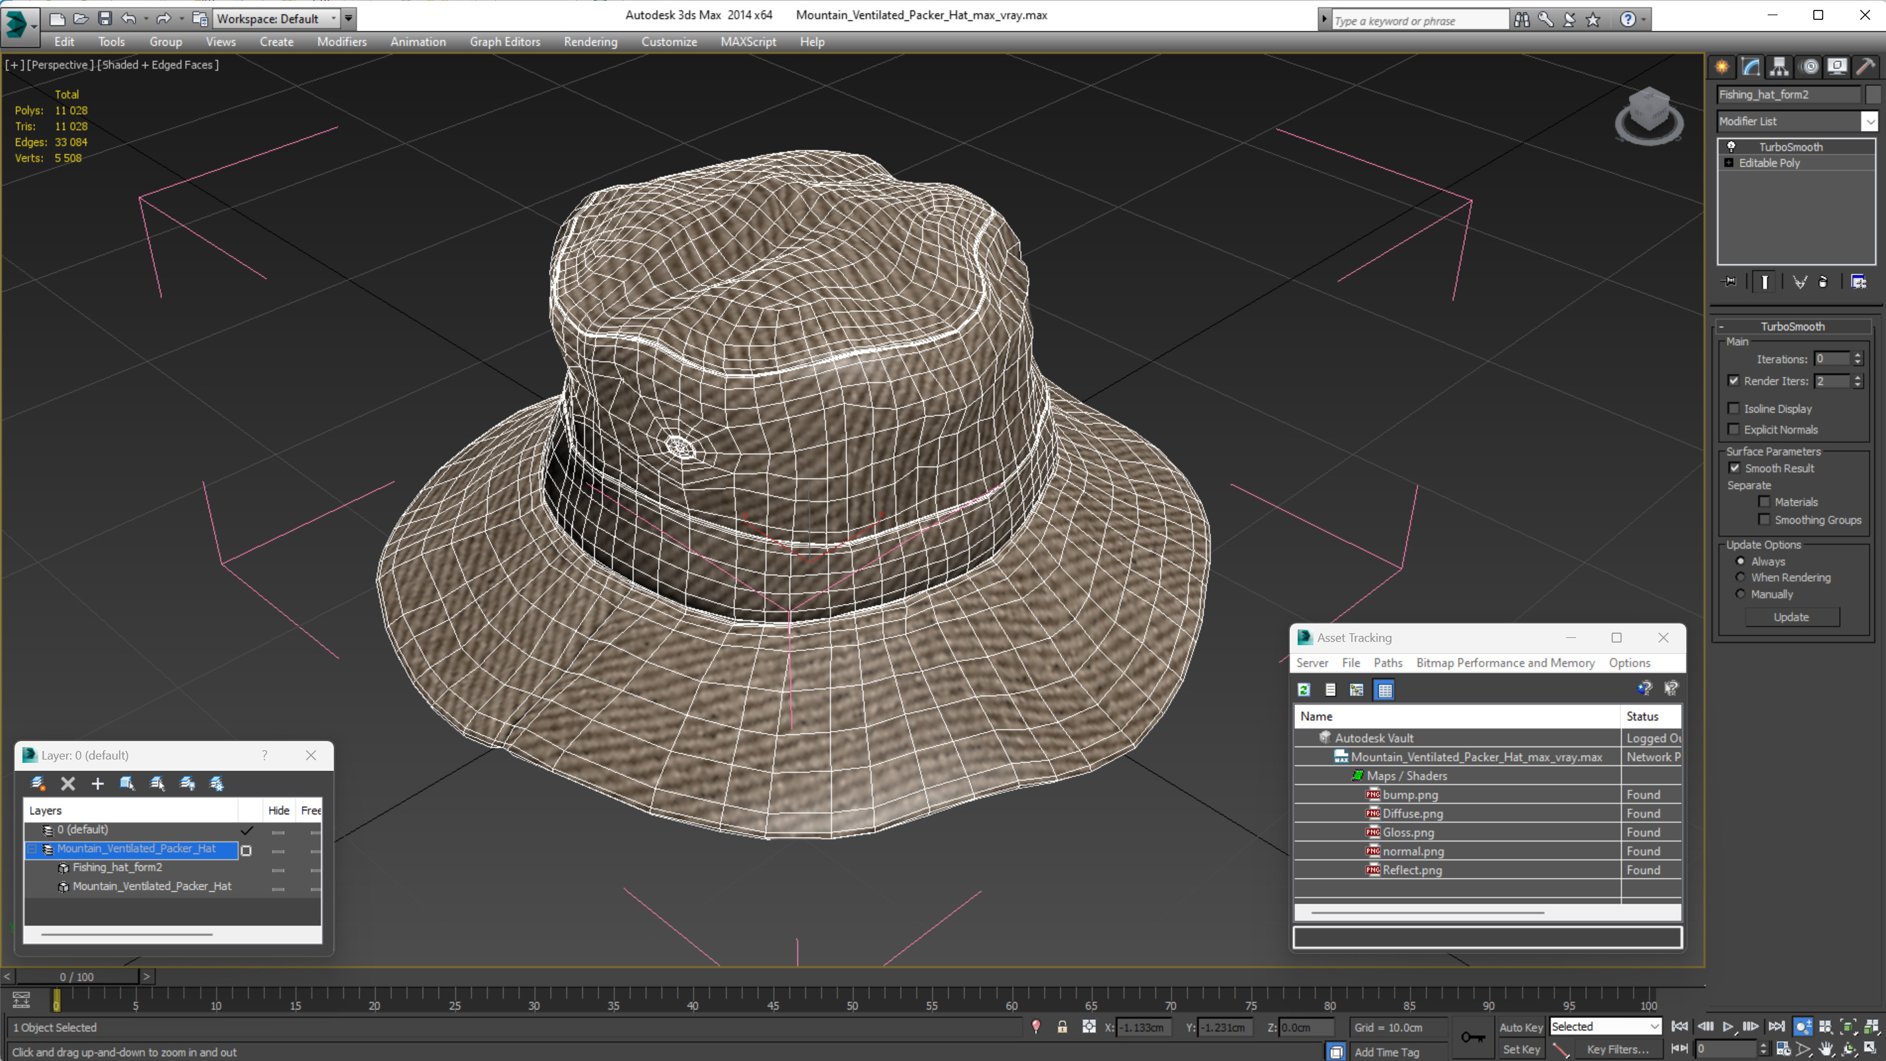Click the Update button in TurboSmooth
The image size is (1886, 1061).
tap(1789, 617)
